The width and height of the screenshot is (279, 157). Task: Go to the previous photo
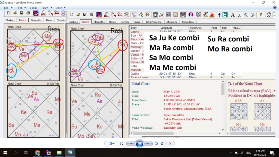(x=131, y=144)
